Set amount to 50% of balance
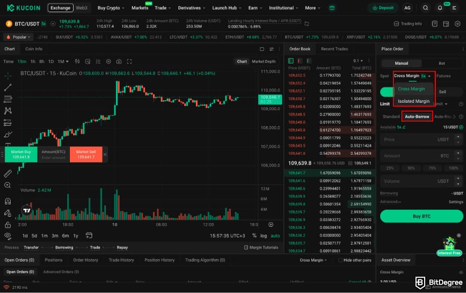The width and height of the screenshot is (466, 293). 411,168
